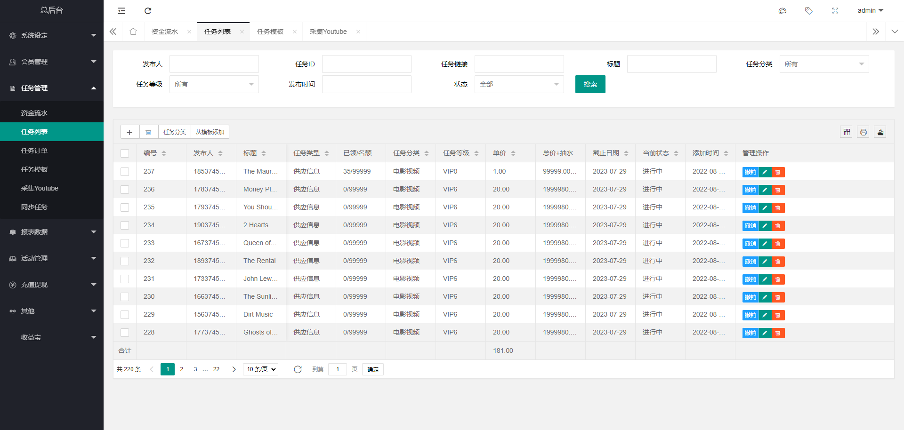Image resolution: width=904 pixels, height=430 pixels.
Task: Export the table data icon
Action: 880,132
